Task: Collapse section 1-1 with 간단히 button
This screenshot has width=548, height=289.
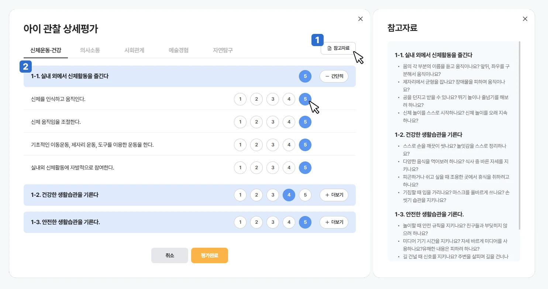Action: pyautogui.click(x=334, y=76)
